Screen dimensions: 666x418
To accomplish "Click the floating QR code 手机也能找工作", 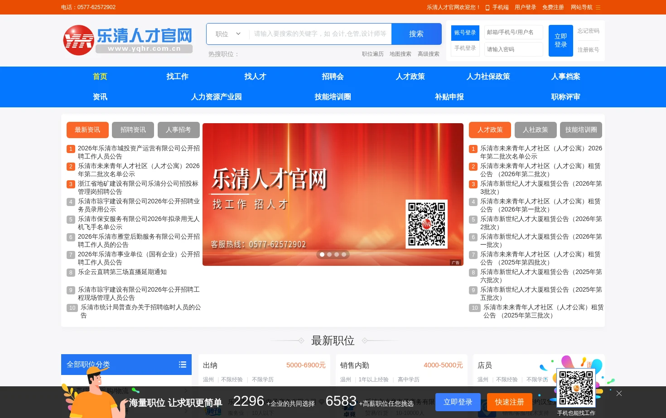I will (x=576, y=388).
